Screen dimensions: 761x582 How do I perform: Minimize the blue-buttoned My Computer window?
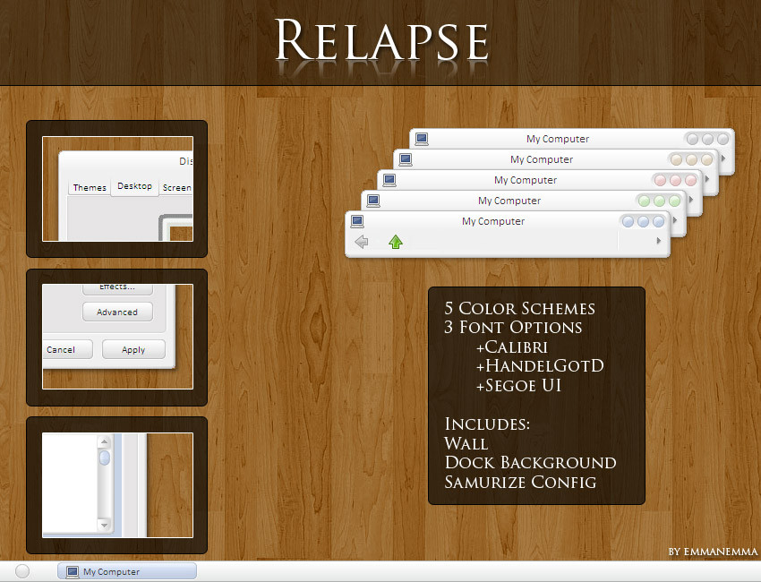pos(628,222)
